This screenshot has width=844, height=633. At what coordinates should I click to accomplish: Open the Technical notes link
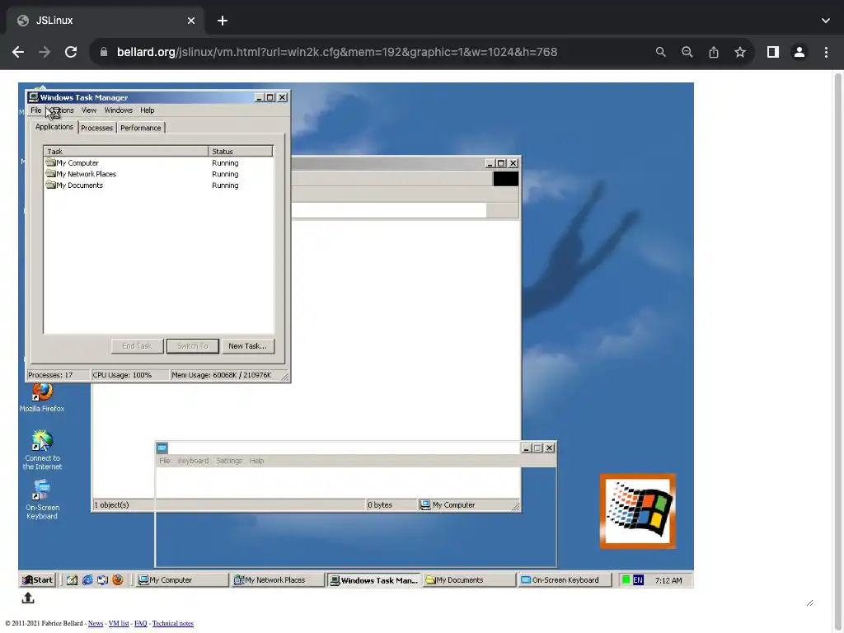[x=173, y=623]
